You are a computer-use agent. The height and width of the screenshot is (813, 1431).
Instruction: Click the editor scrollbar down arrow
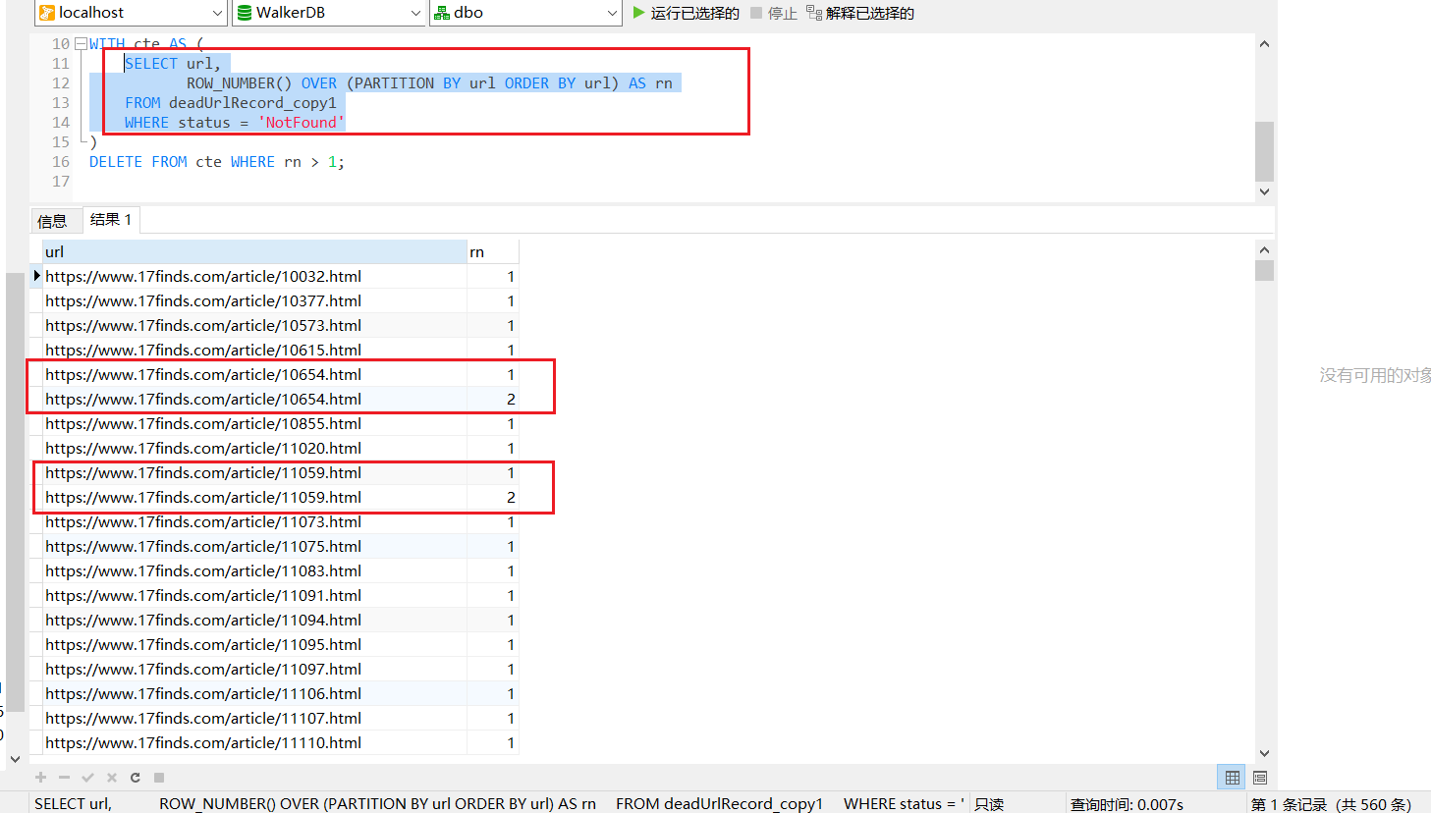(1265, 191)
